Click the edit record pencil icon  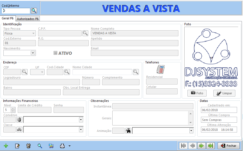click(x=17, y=146)
